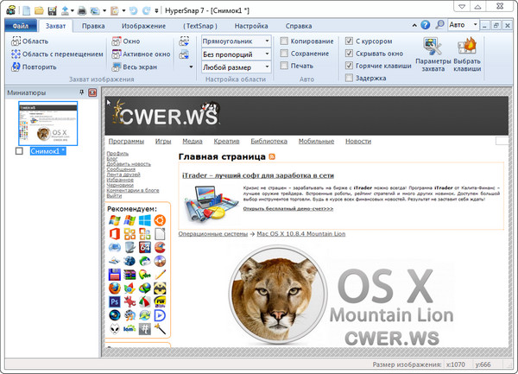518x374 pixels.
Task: Open a file using the folder icon
Action: (39, 11)
